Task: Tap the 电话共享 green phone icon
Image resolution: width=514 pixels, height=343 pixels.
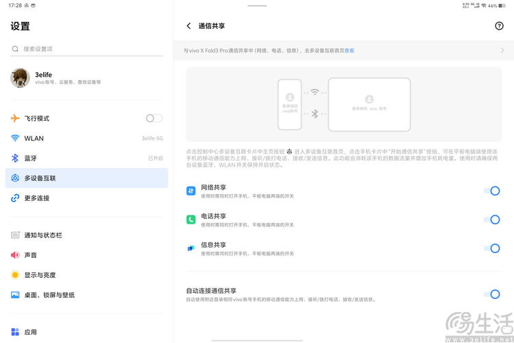Action: [x=191, y=220]
